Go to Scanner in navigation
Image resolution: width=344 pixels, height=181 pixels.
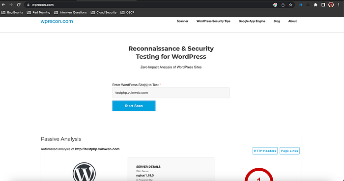click(x=182, y=21)
